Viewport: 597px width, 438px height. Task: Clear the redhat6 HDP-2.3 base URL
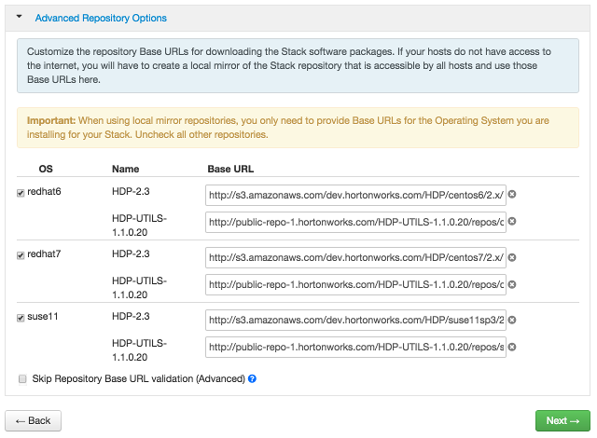click(512, 194)
